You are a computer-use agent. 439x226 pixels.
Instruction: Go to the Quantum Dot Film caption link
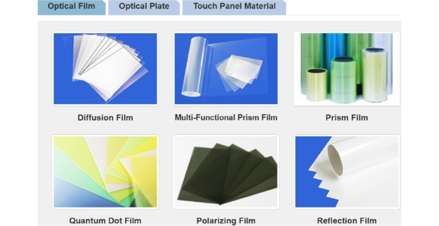105,221
